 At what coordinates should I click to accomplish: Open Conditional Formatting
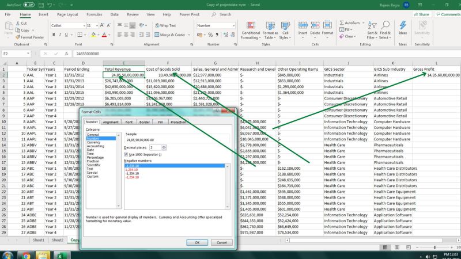(x=251, y=31)
